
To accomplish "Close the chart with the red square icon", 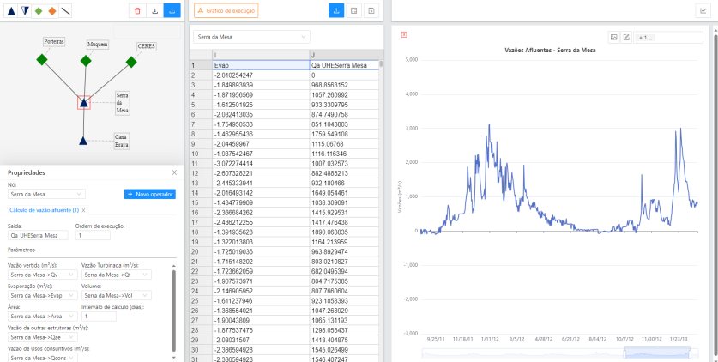I will [404, 34].
